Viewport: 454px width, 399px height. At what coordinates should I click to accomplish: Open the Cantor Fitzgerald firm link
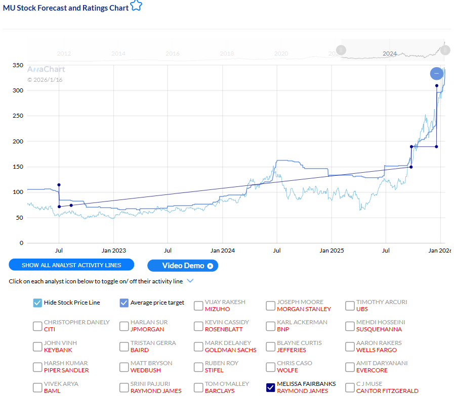[387, 391]
